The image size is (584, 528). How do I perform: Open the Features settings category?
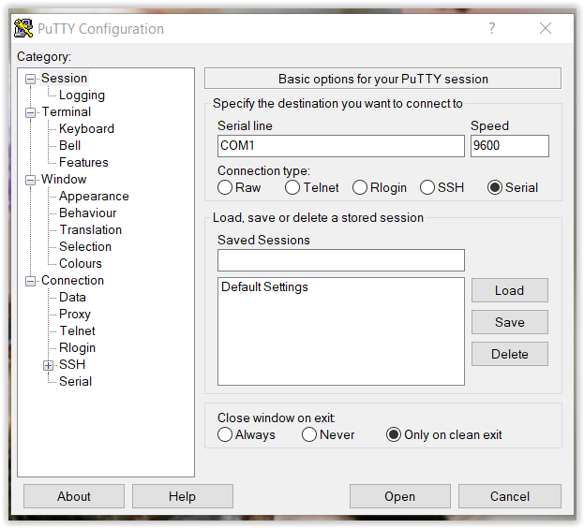point(83,162)
